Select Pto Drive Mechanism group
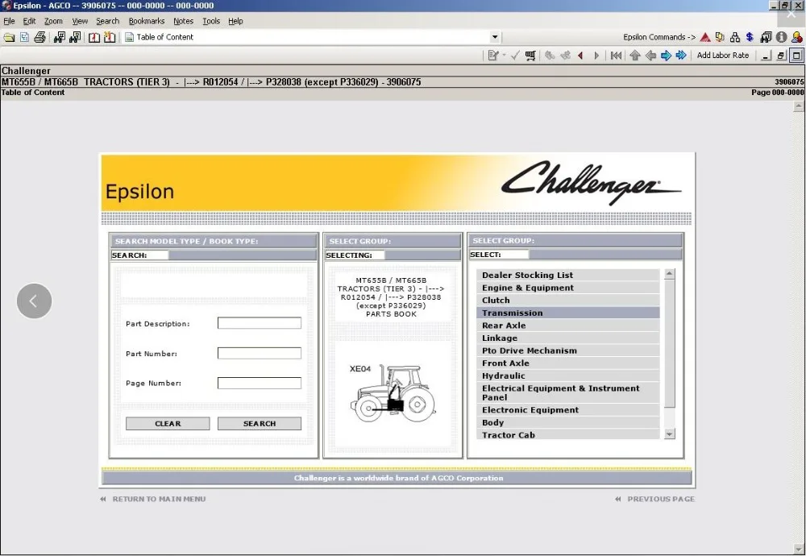The width and height of the screenshot is (806, 556). (x=568, y=351)
